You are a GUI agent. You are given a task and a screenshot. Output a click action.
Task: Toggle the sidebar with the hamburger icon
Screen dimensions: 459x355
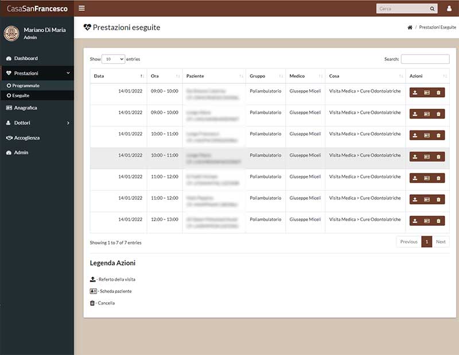(81, 8)
